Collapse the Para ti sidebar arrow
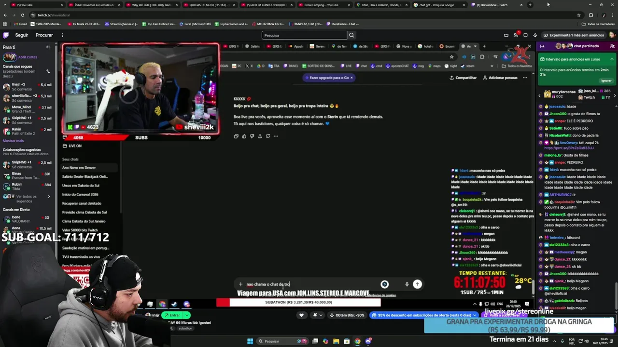This screenshot has height=347, width=618. click(x=48, y=47)
